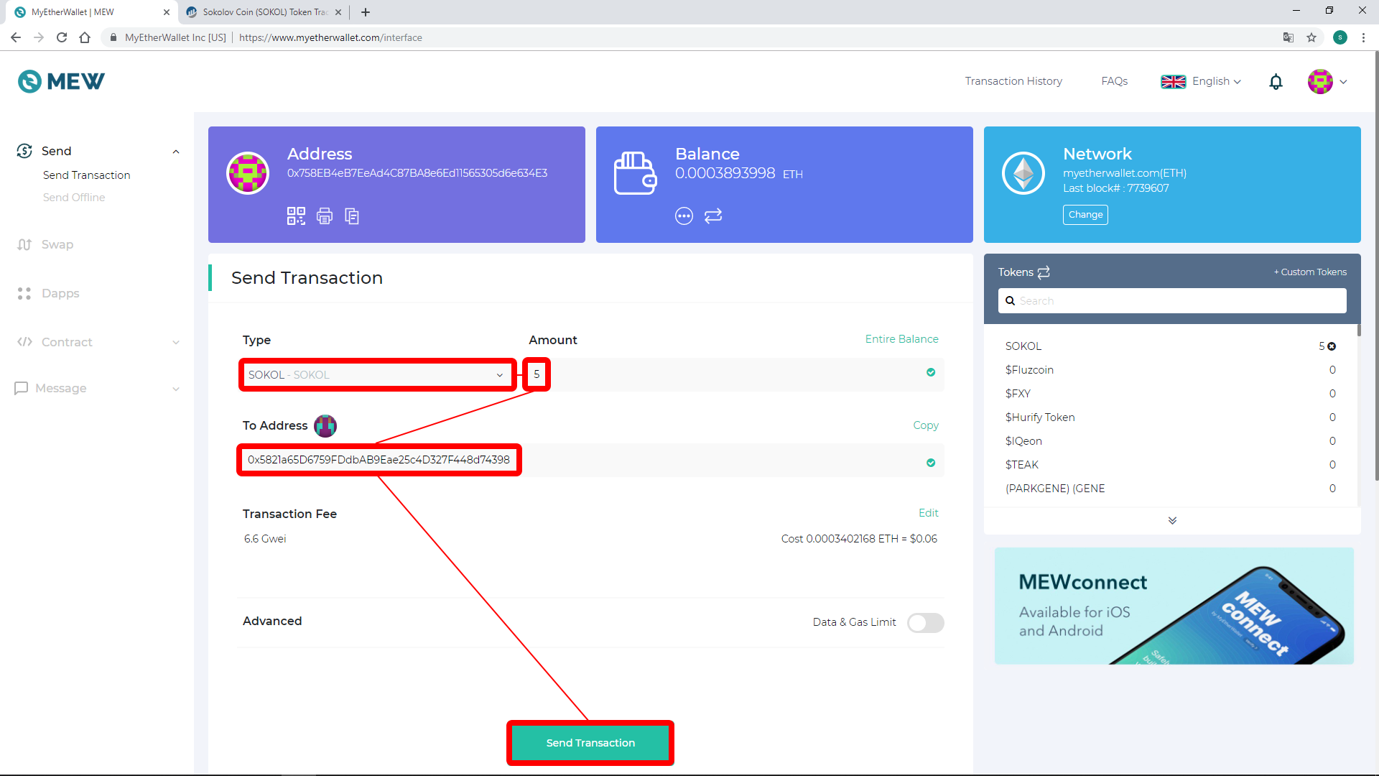Focus the Tokens search box

[x=1172, y=301]
